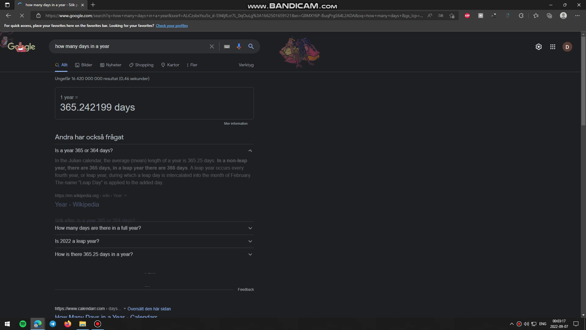Collapse the 'Is a year 365 or 364 days?' answer
Viewport: 586px width, 330px height.
250,150
